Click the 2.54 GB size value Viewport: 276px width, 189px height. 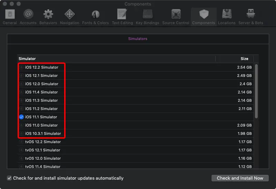coord(244,67)
